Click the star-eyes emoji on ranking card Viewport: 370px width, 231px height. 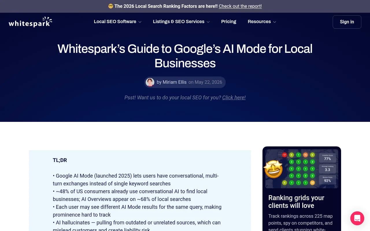pos(273,169)
